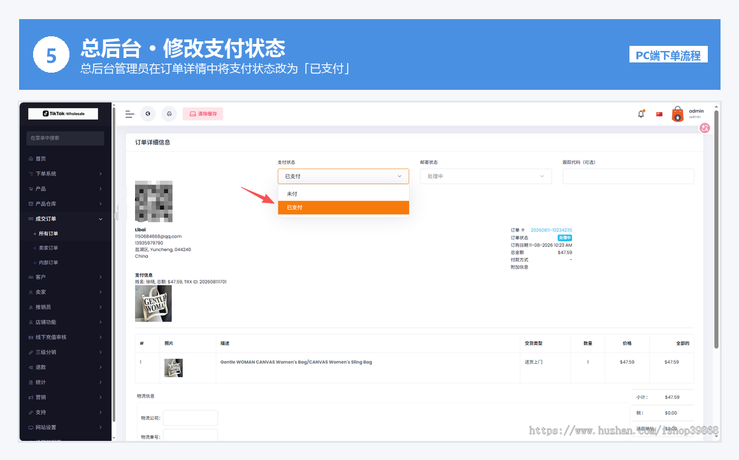Click the 处理中 order status badge
739x460 pixels.
[x=564, y=238]
